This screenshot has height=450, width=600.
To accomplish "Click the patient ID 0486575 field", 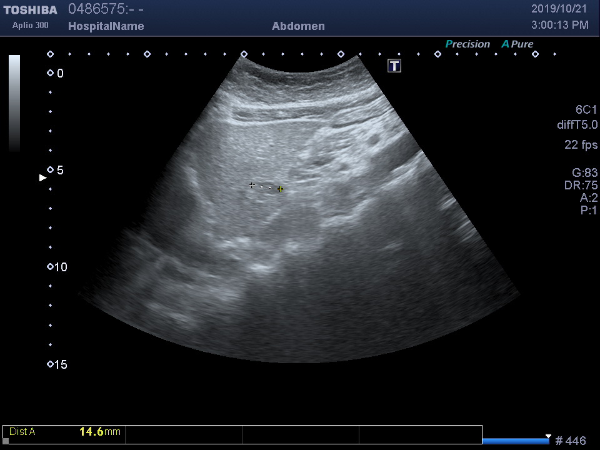I will 97,9.
